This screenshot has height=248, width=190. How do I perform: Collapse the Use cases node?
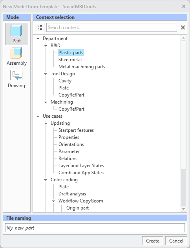(38, 117)
